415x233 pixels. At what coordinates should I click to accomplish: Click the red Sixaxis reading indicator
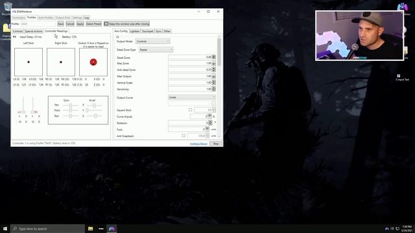click(x=93, y=62)
